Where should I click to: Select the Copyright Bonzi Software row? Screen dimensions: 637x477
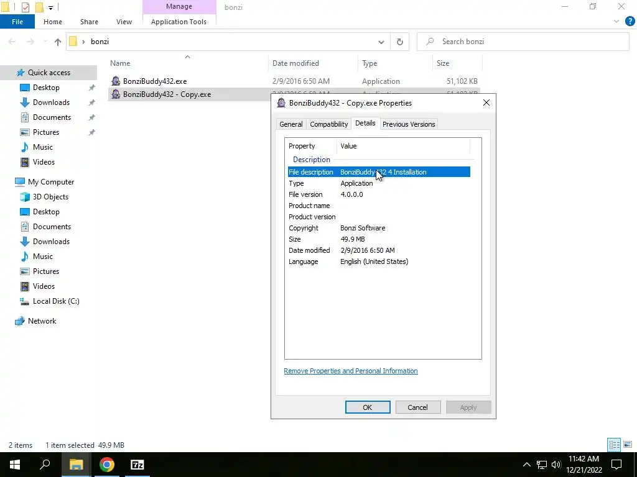pos(379,228)
